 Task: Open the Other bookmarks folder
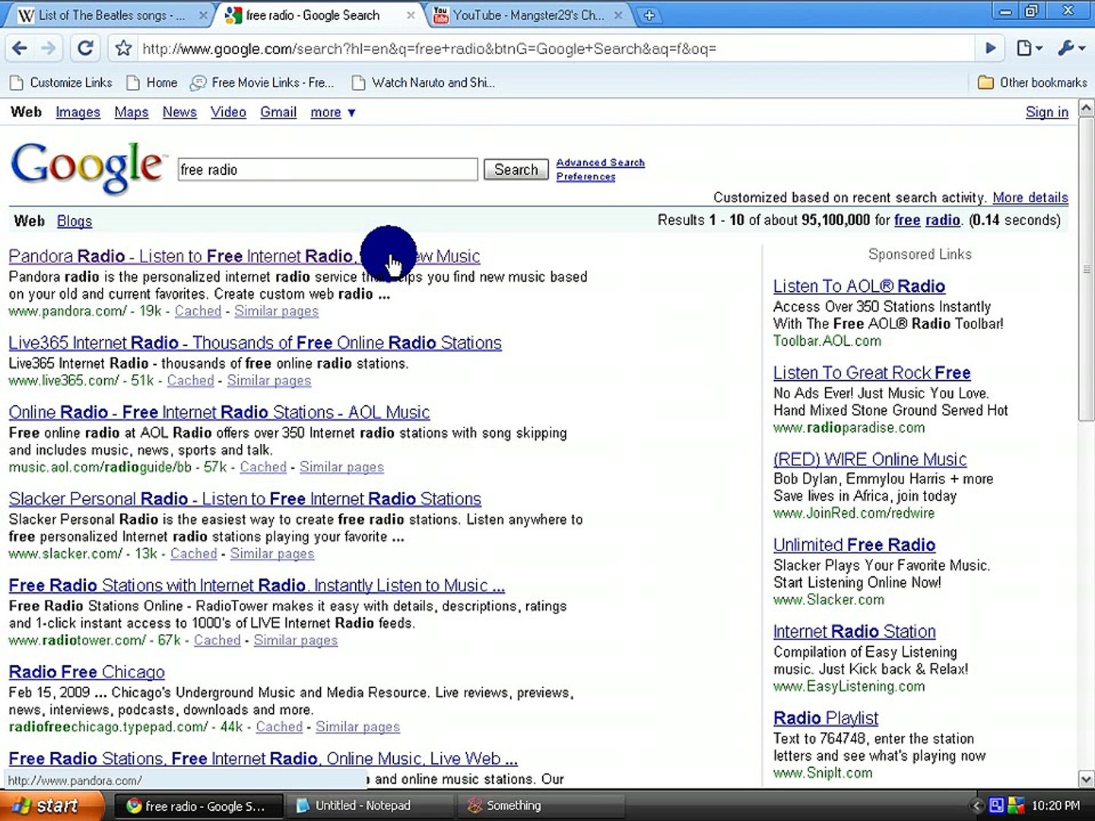pyautogui.click(x=1033, y=83)
